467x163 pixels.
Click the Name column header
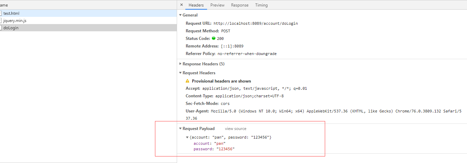point(4,5)
